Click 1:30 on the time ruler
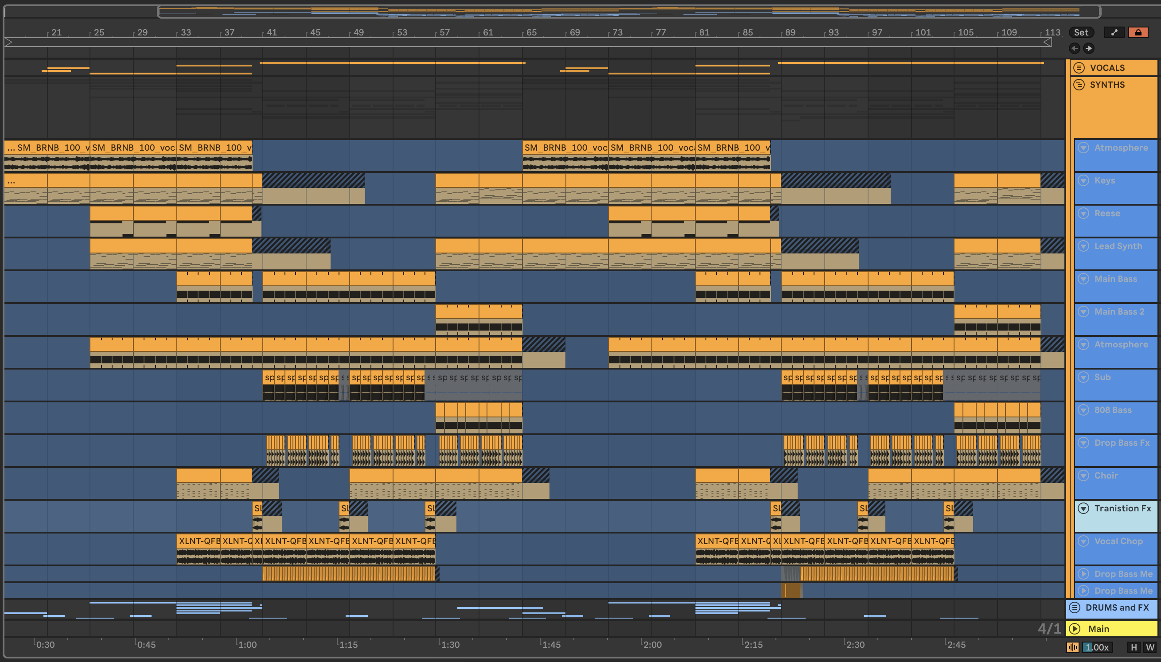Image resolution: width=1161 pixels, height=662 pixels. (450, 644)
